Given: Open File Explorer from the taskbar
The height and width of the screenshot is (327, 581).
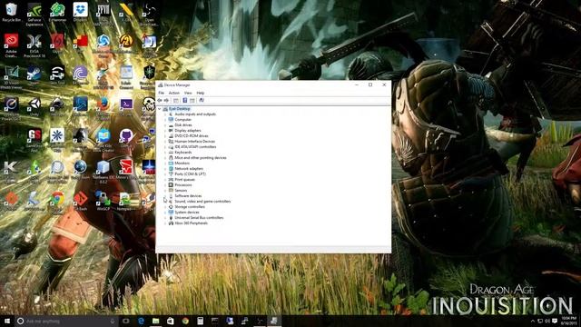Looking at the screenshot, I should [x=155, y=321].
